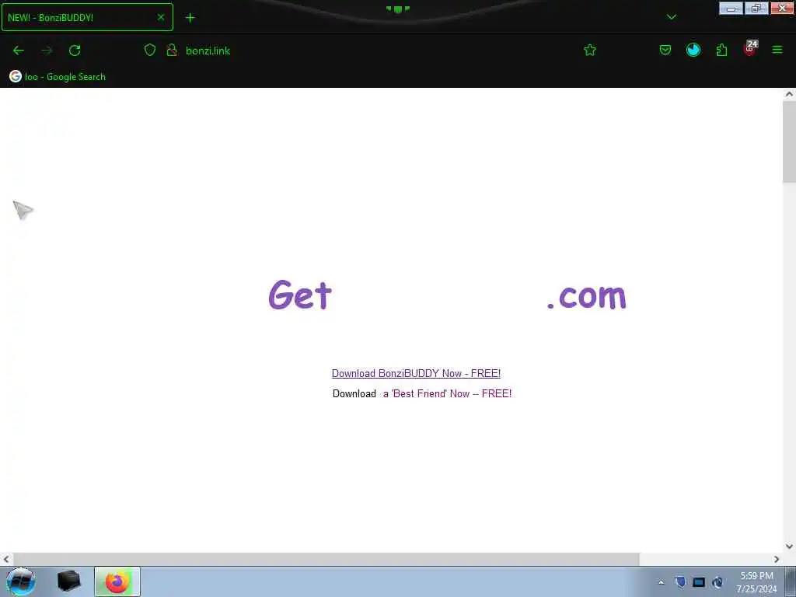This screenshot has height=597, width=796.
Task: Bookmark this page with the star
Action: [590, 50]
